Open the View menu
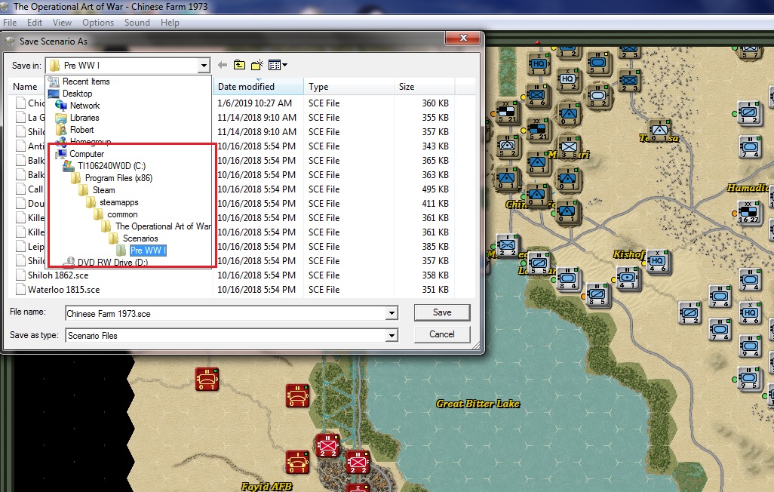This screenshot has width=774, height=492. pyautogui.click(x=62, y=23)
